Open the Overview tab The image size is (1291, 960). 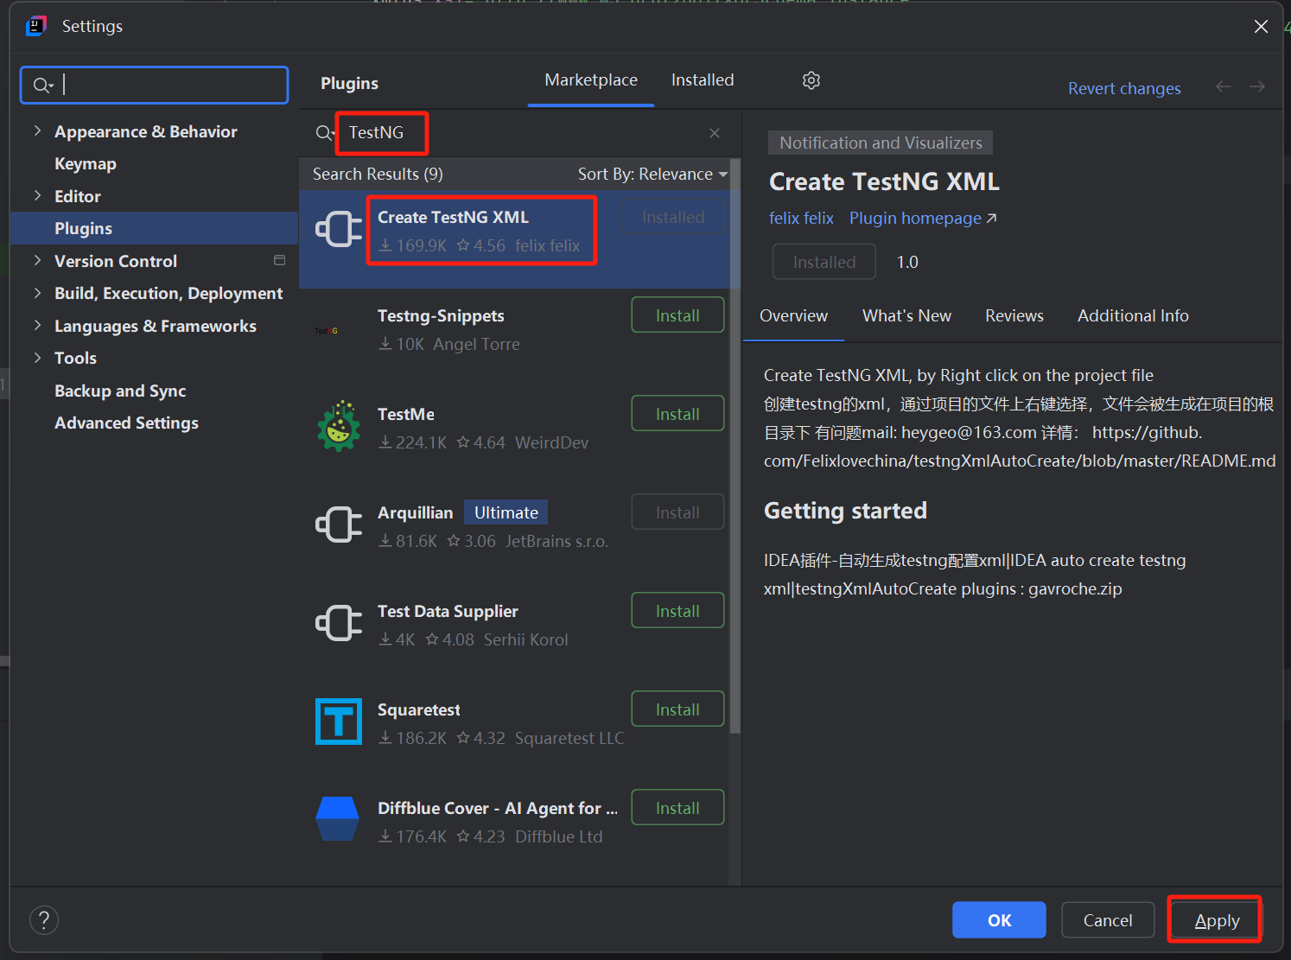coord(793,316)
